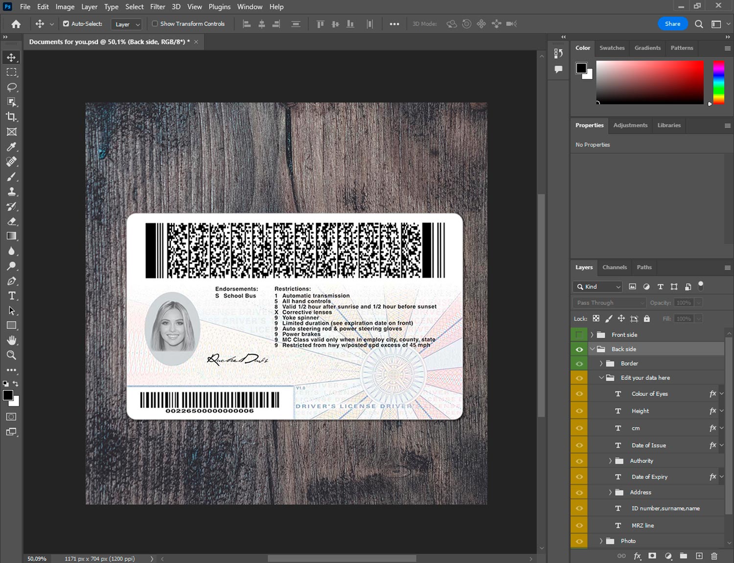Activate the Hand tool
The height and width of the screenshot is (563, 734).
(12, 340)
